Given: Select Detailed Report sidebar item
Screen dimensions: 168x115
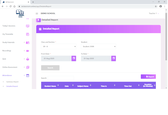Looking at the screenshot, I should (12, 86).
